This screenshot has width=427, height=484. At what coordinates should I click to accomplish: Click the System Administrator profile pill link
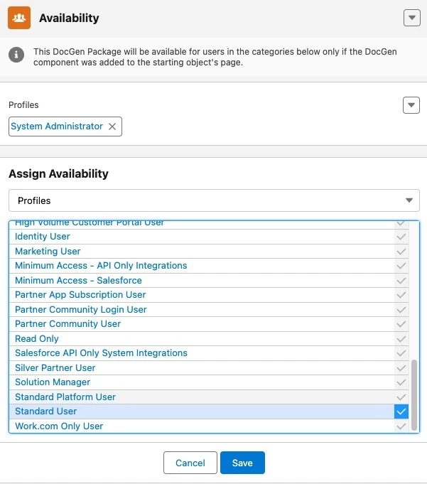[x=57, y=127]
